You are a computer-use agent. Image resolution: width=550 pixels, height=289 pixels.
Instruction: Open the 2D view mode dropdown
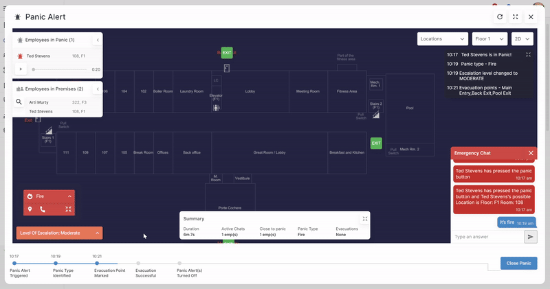tap(522, 39)
